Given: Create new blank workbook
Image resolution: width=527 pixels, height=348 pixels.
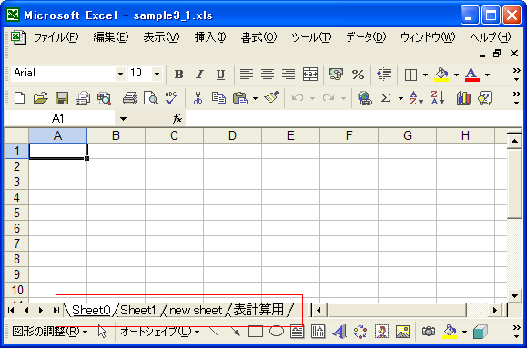Looking at the screenshot, I should click(19, 98).
